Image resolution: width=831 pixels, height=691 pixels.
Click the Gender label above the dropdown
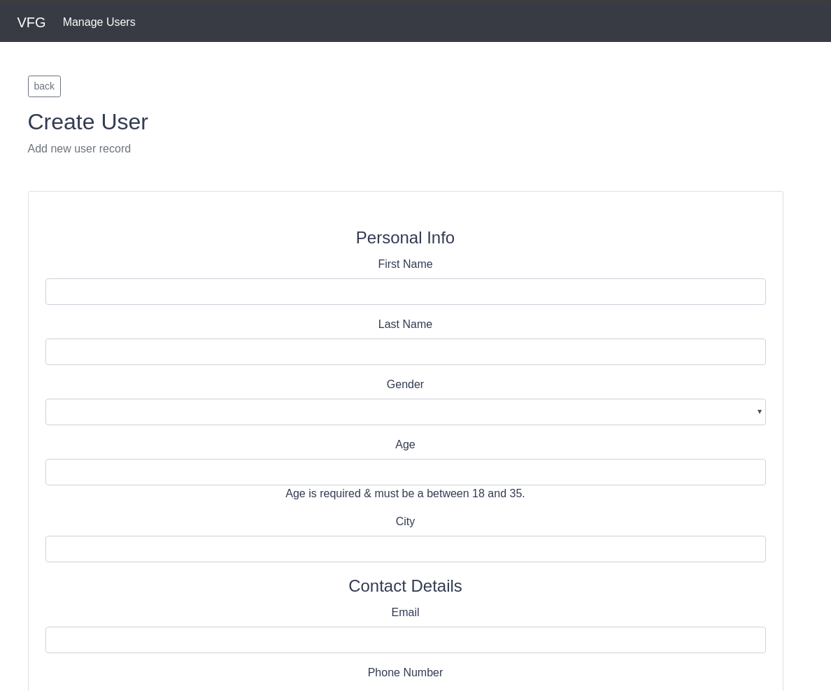405,384
